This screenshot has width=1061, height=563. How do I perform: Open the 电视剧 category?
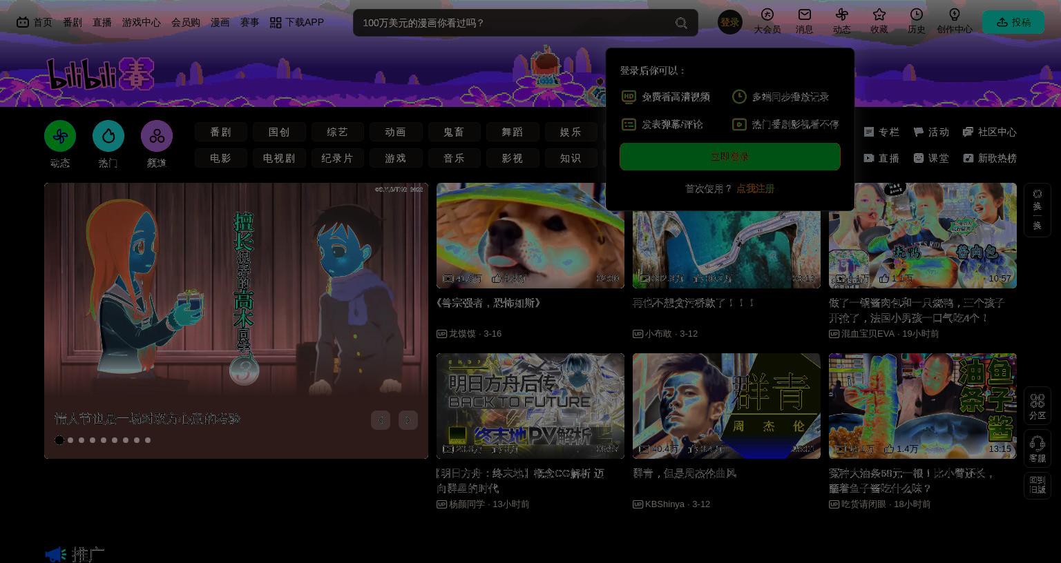coord(279,158)
